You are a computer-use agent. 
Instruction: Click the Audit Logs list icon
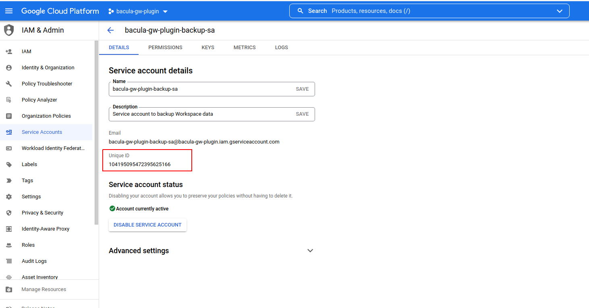9,261
